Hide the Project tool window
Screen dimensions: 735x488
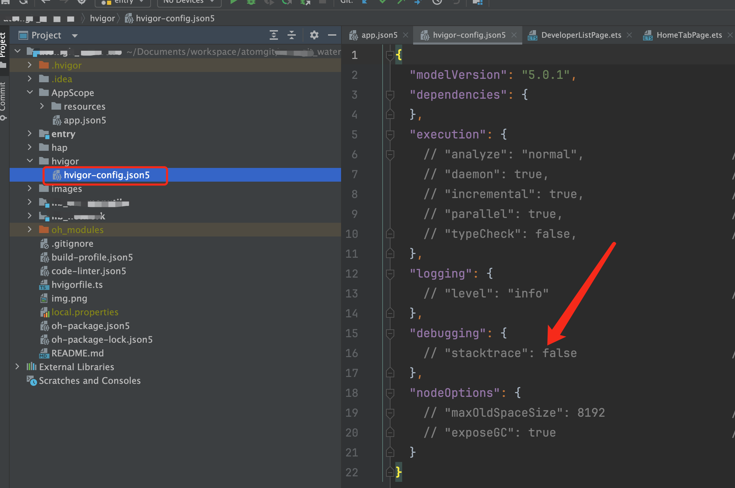tap(332, 35)
